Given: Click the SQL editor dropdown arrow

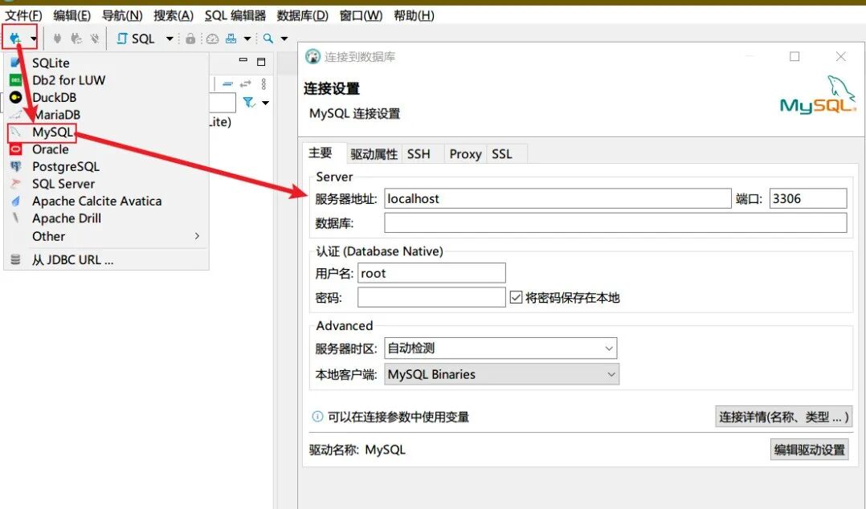Looking at the screenshot, I should coord(170,38).
